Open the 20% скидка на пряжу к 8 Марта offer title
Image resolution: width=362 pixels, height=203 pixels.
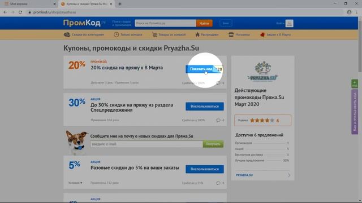pos(127,68)
